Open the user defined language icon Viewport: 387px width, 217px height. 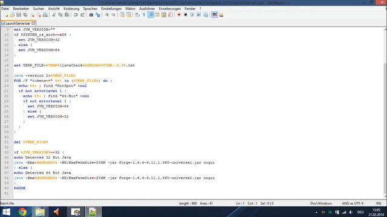157,15
